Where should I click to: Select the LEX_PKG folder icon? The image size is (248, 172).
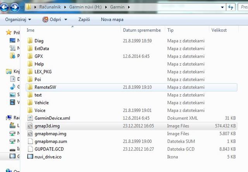point(30,72)
